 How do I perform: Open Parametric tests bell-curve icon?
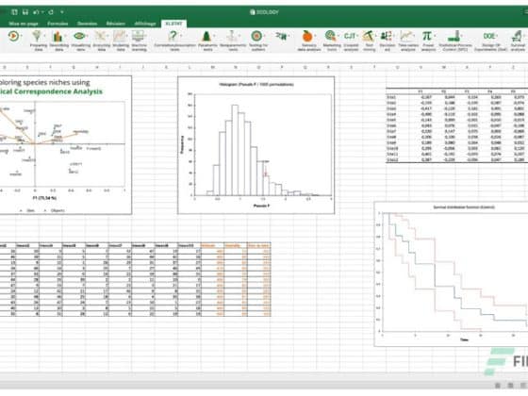pos(206,36)
